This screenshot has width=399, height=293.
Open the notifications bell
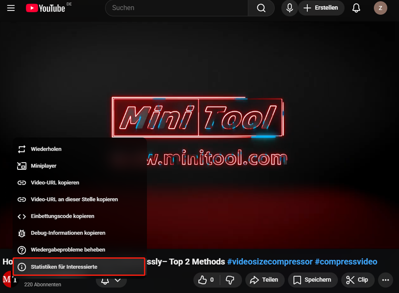coord(356,8)
